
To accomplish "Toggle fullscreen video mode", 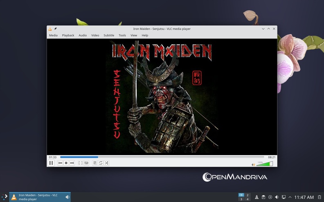I will pyautogui.click(x=80, y=163).
